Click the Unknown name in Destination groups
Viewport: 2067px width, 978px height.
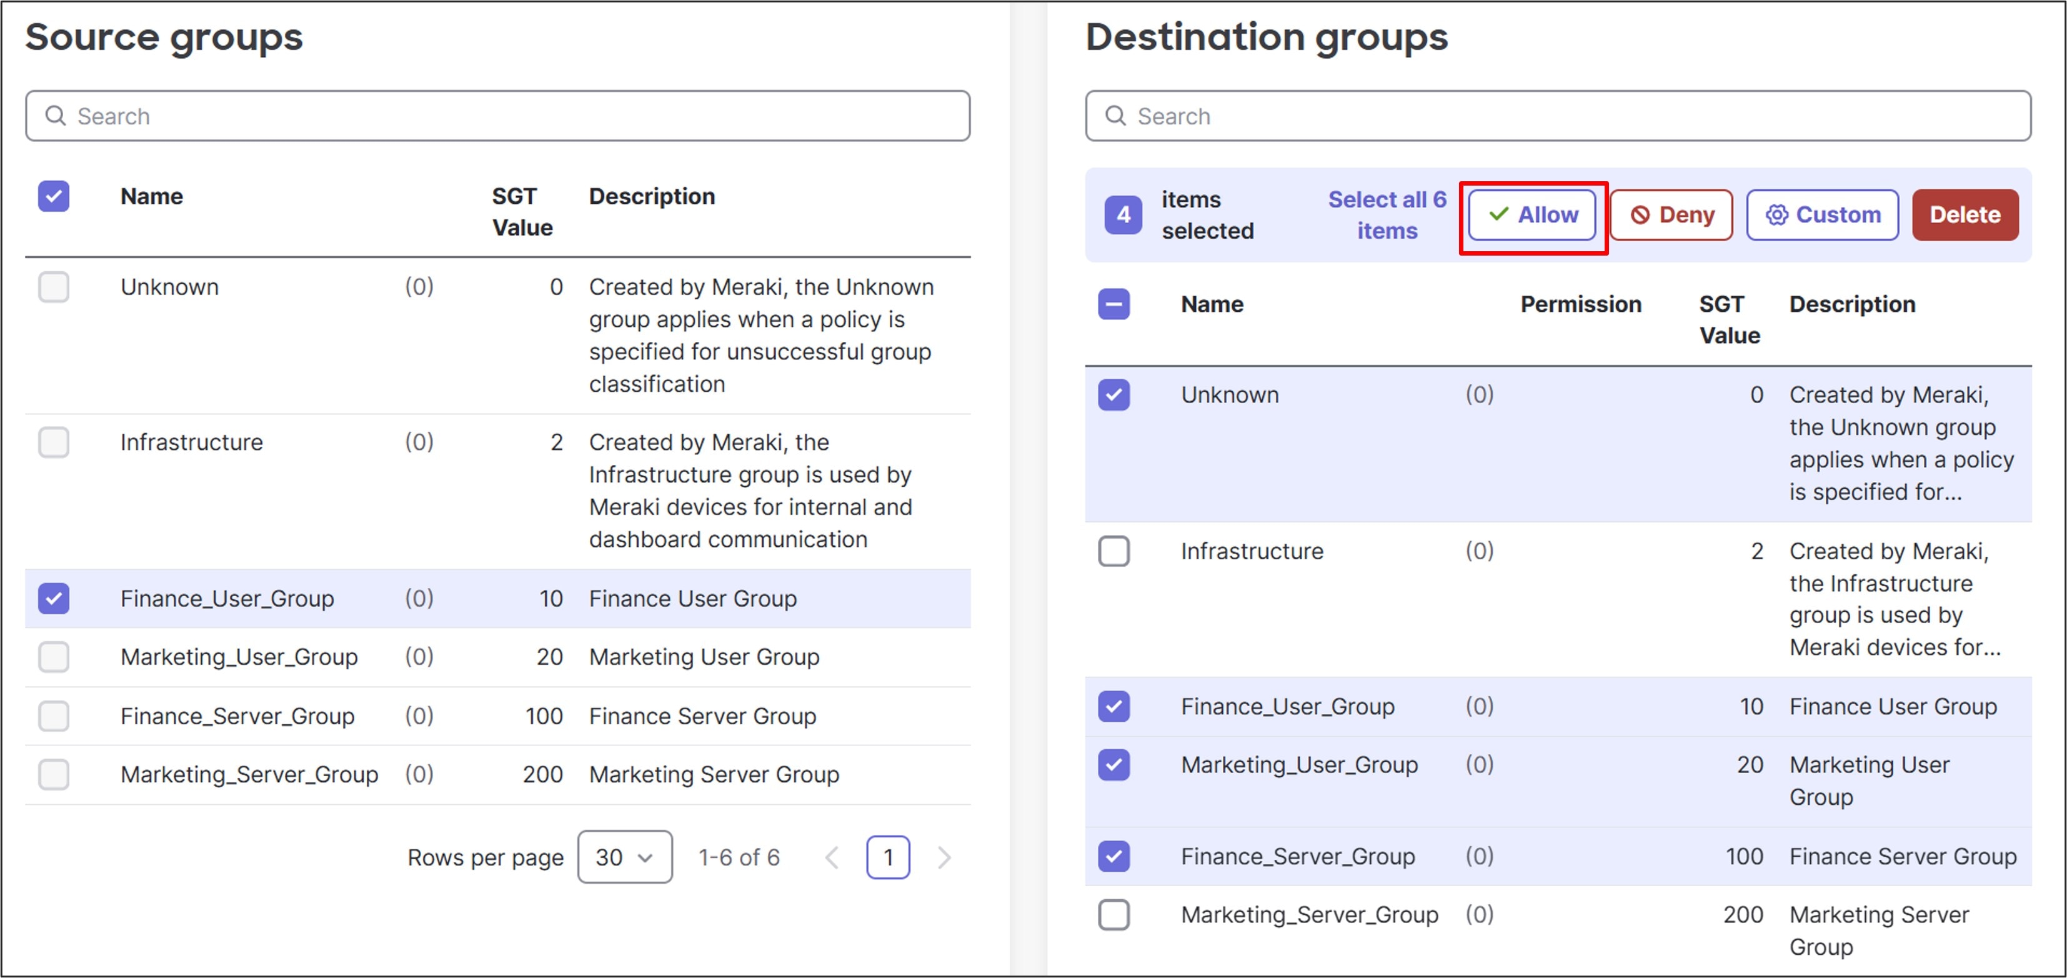click(x=1229, y=395)
